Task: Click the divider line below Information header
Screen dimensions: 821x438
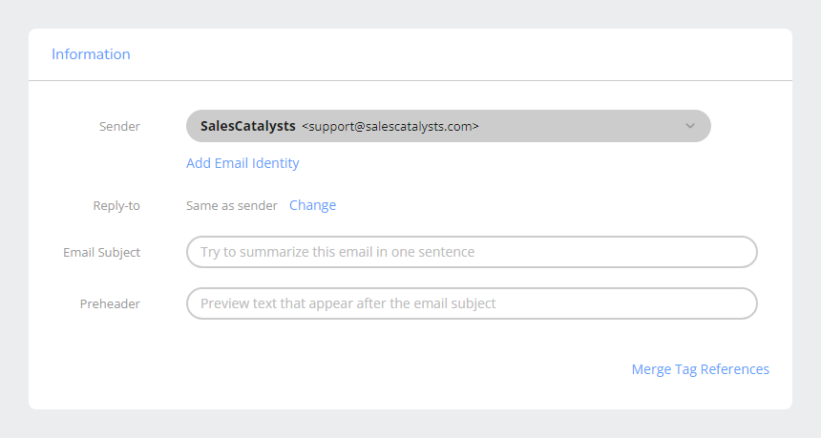Action: (410, 81)
